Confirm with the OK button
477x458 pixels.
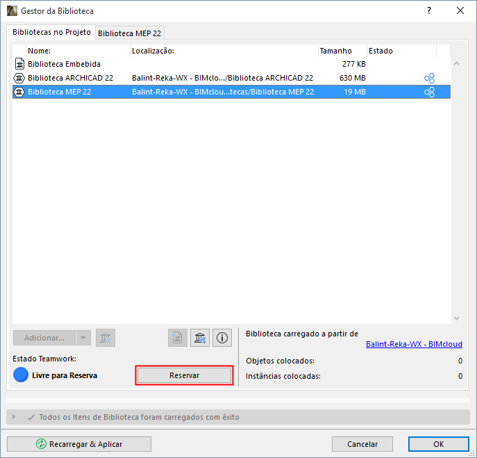438,444
